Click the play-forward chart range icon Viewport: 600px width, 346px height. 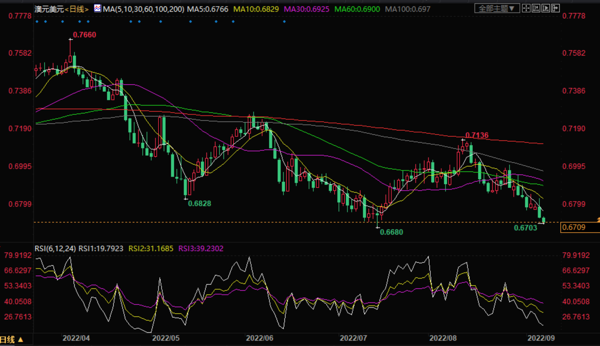point(546,8)
